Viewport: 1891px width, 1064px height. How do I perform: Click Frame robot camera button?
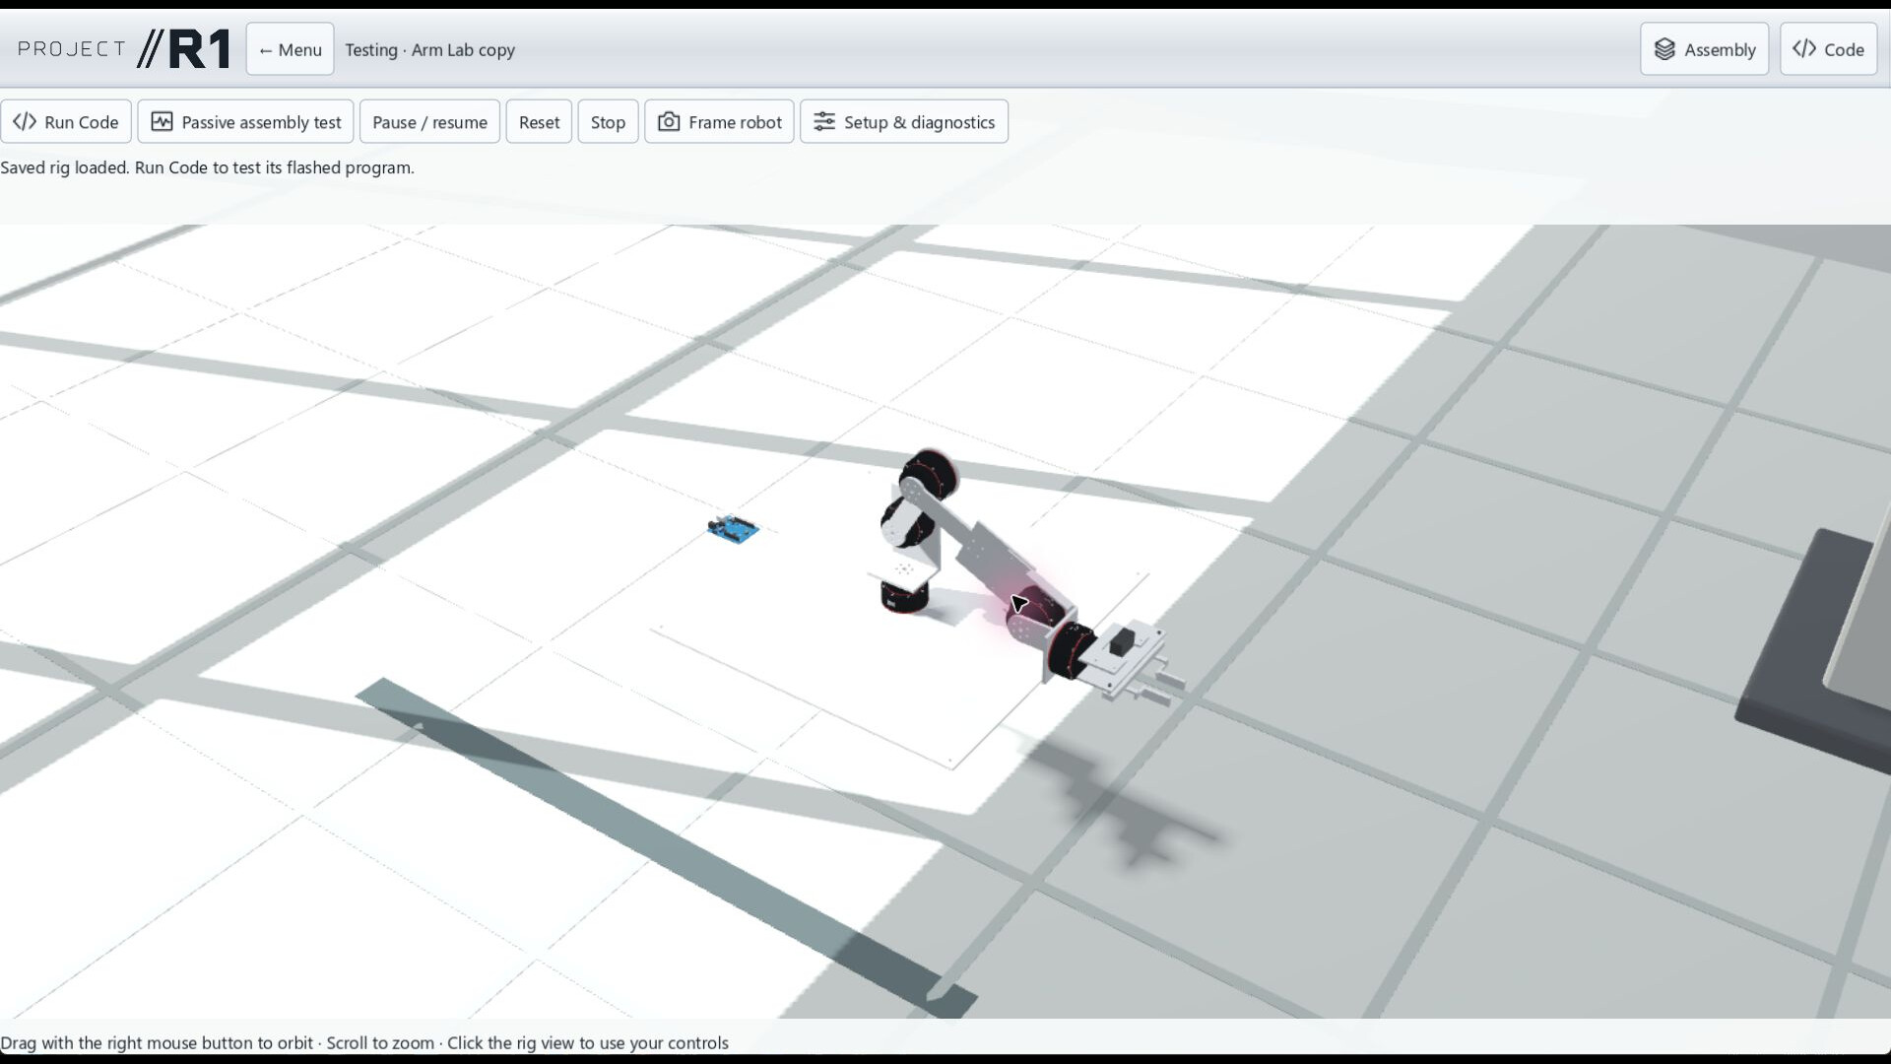pyautogui.click(x=719, y=122)
